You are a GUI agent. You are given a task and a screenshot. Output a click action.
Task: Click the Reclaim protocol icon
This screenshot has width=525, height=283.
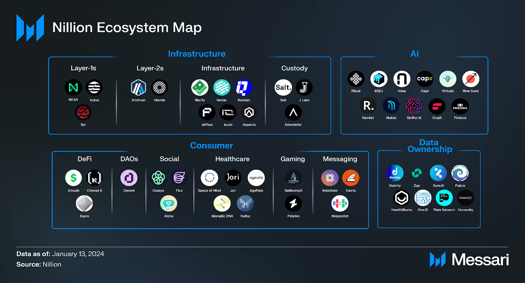pos(244,87)
